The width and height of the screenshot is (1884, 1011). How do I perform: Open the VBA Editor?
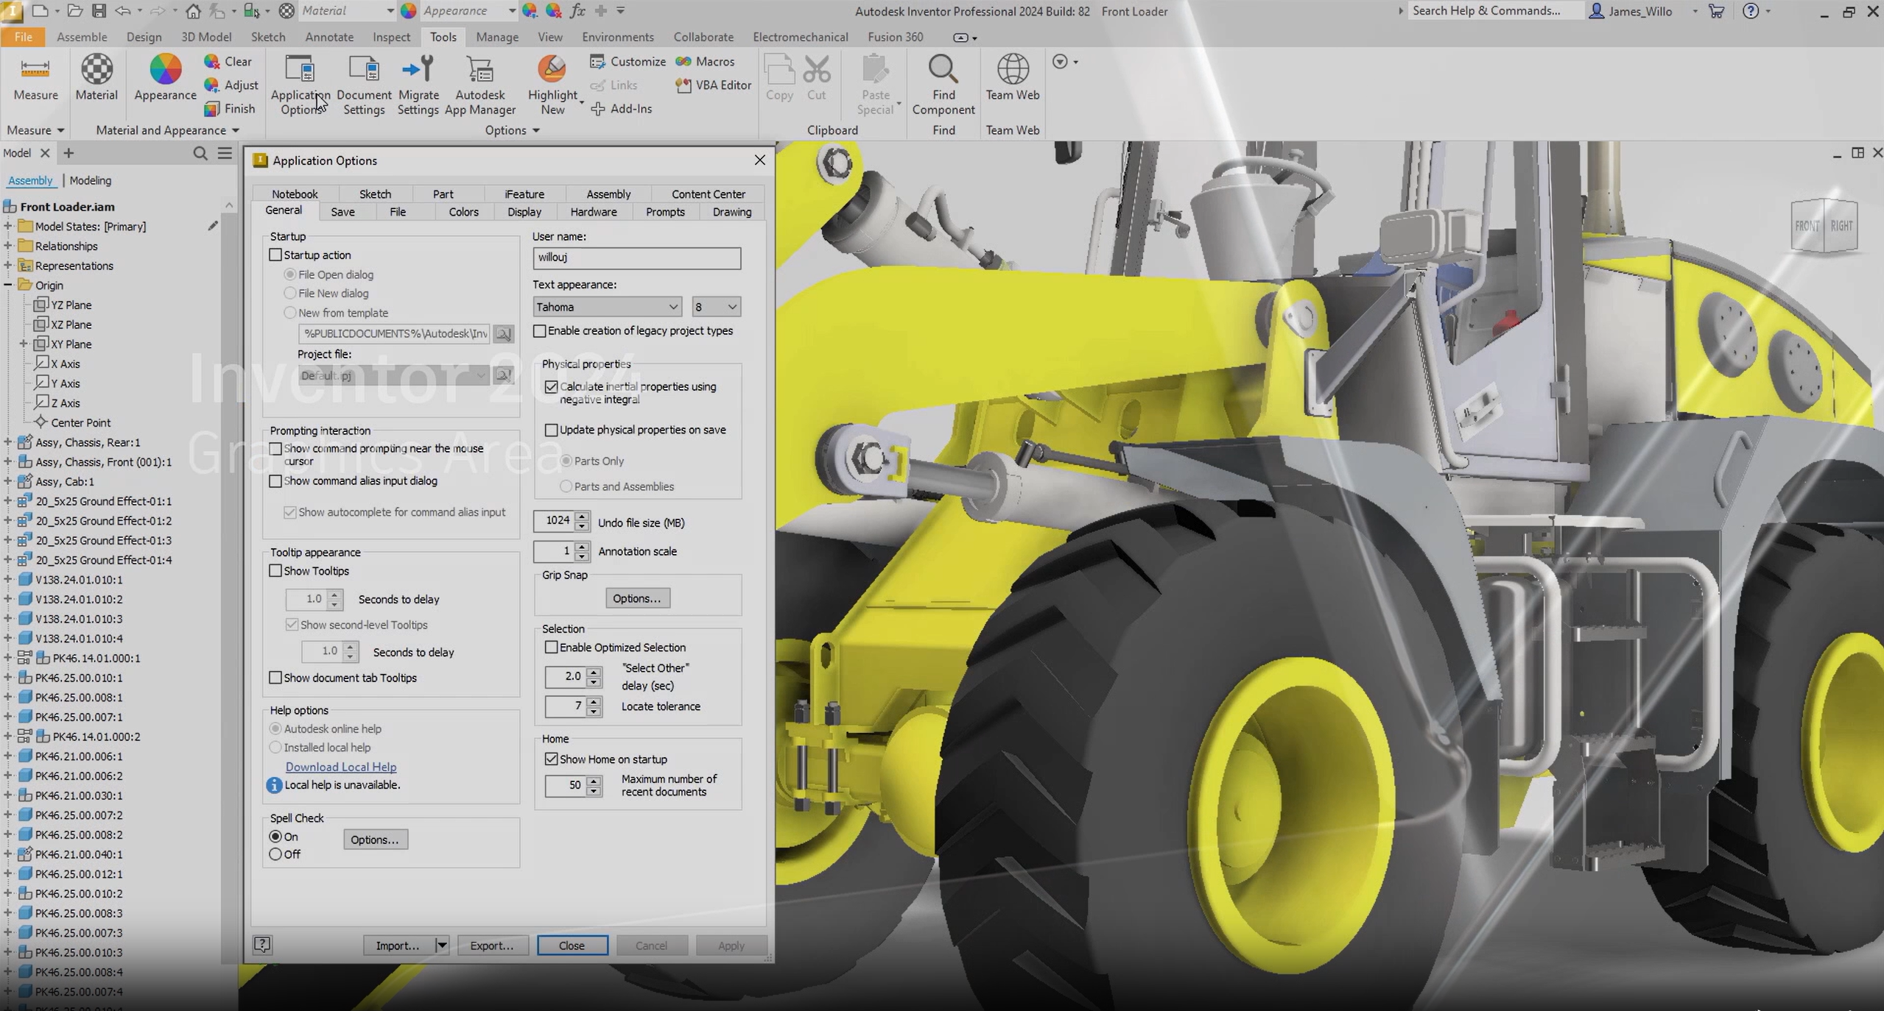tap(714, 85)
